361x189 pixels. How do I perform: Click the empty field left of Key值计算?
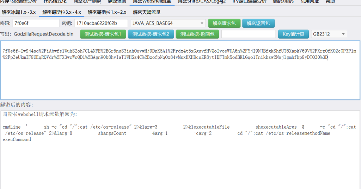click(248, 34)
